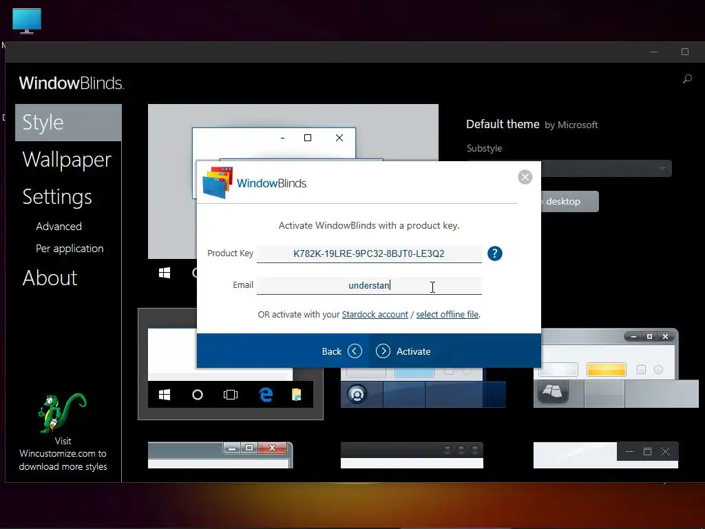This screenshot has height=529, width=705.
Task: Maximize the WindowBlinds main window
Action: [685, 52]
